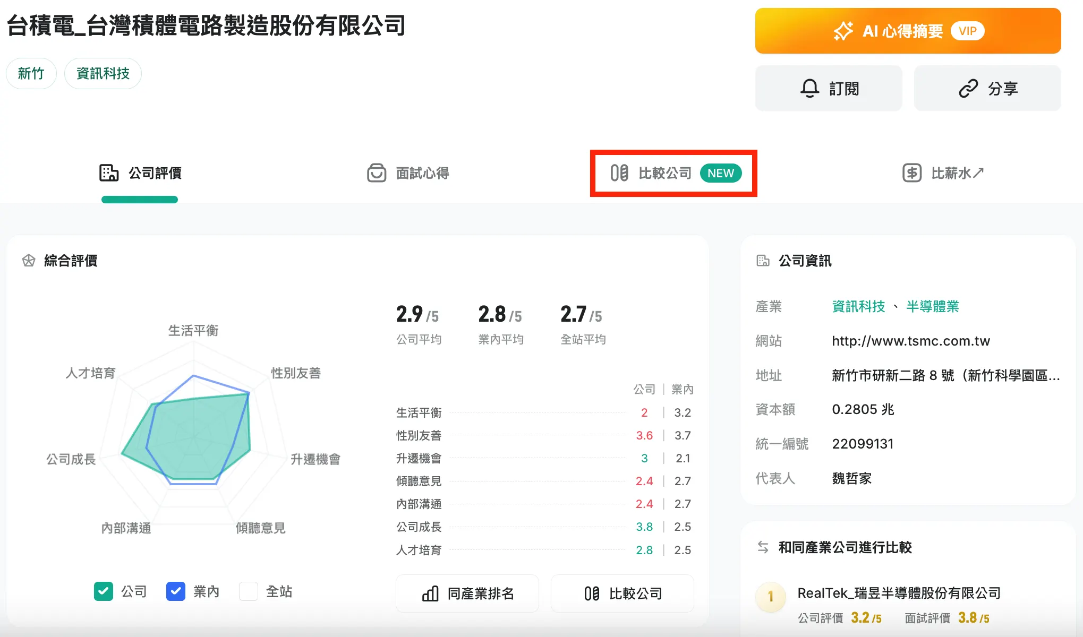Click the interview icon on 面試心得 tab
Image resolution: width=1083 pixels, height=637 pixels.
click(x=377, y=173)
